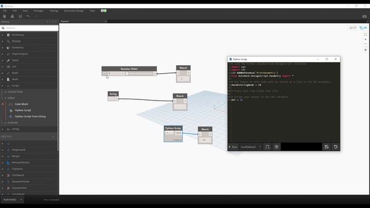Click the Zoom Out minus icon

point(365,44)
